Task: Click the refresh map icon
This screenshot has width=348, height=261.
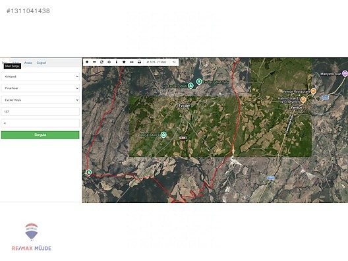Action: 101,62
